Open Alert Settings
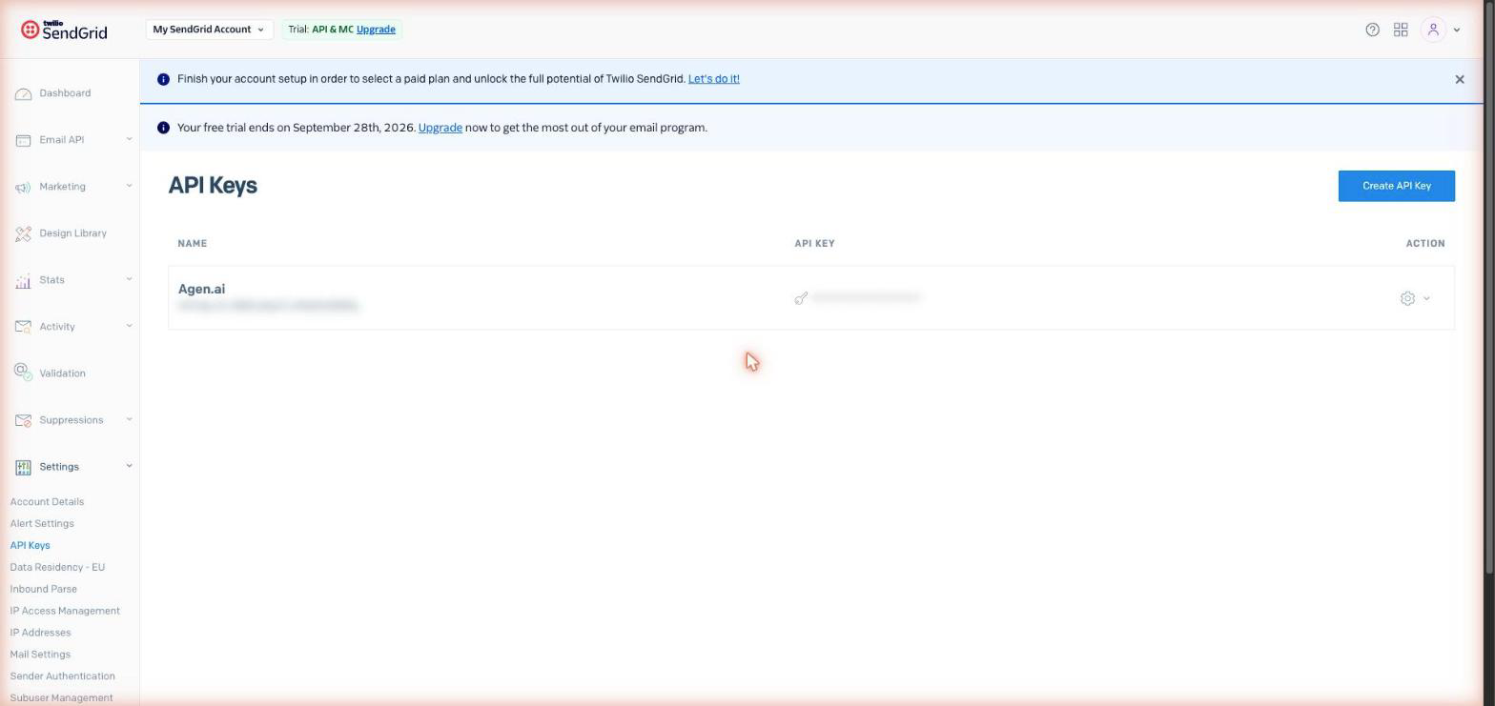 click(x=42, y=524)
